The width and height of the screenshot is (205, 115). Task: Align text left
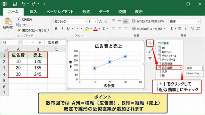114,28
